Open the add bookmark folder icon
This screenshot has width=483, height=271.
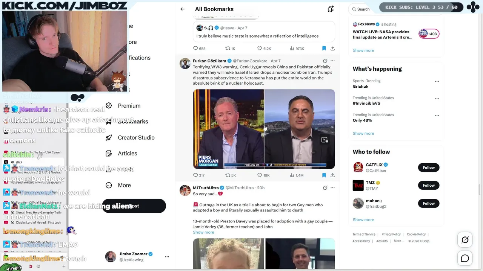coord(331,9)
